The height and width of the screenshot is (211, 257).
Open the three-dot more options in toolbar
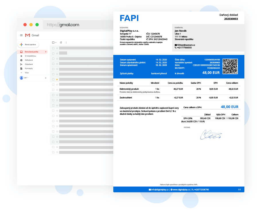66,43
